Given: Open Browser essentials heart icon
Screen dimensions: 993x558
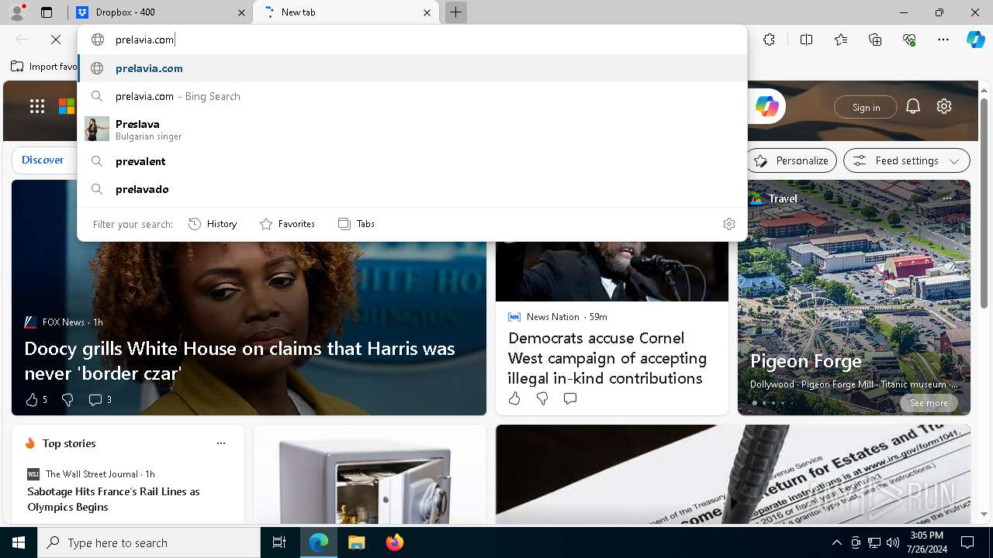Looking at the screenshot, I should coord(909,40).
